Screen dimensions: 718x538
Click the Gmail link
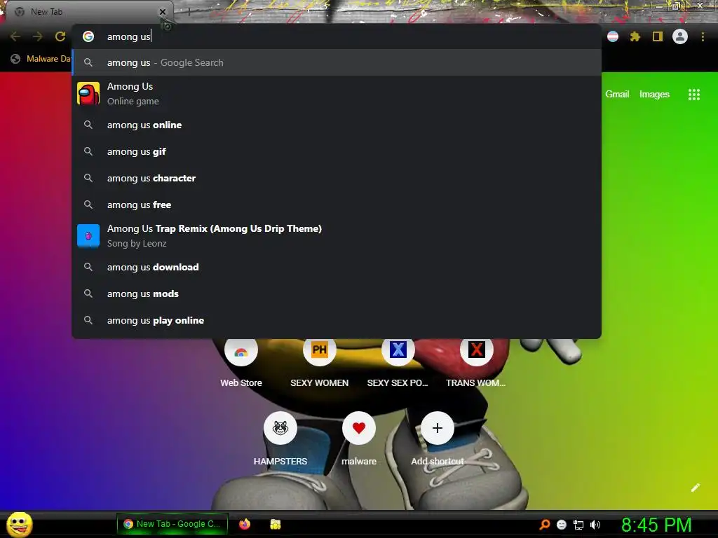pyautogui.click(x=617, y=95)
